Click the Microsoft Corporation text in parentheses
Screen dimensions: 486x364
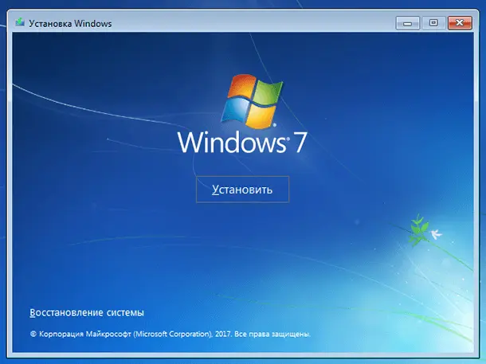click(x=172, y=335)
